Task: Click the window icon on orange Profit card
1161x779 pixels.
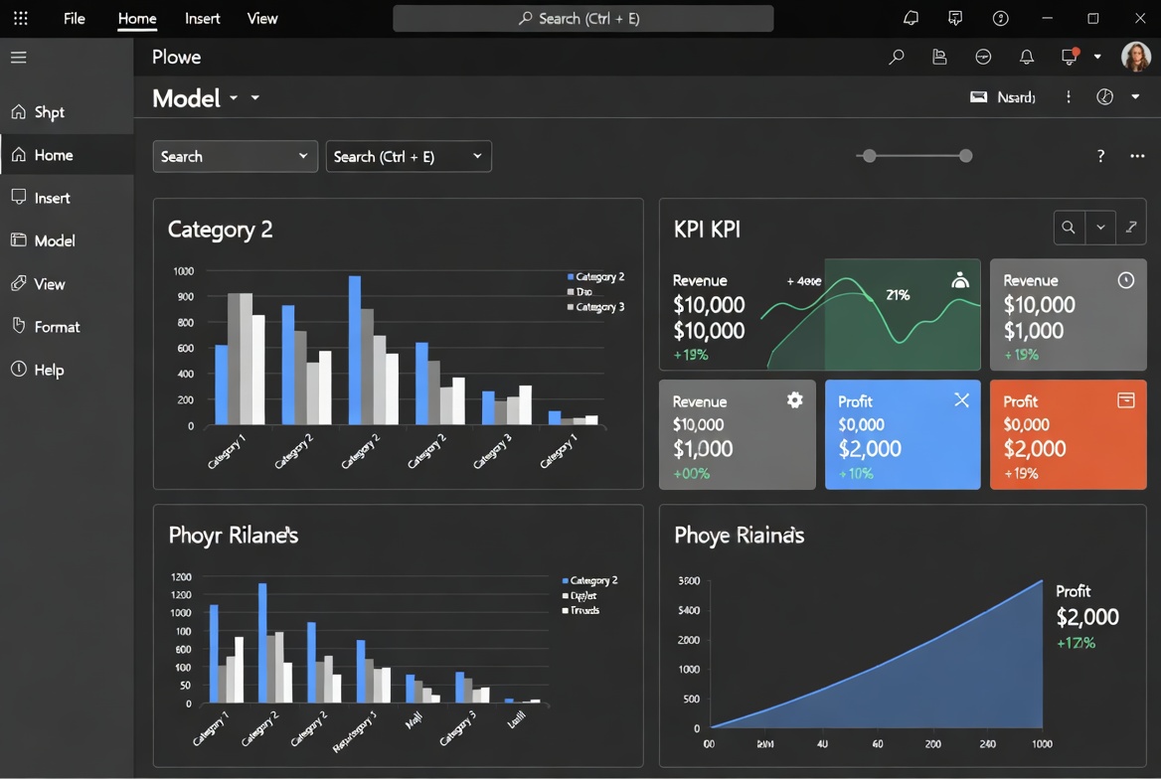Action: tap(1125, 400)
